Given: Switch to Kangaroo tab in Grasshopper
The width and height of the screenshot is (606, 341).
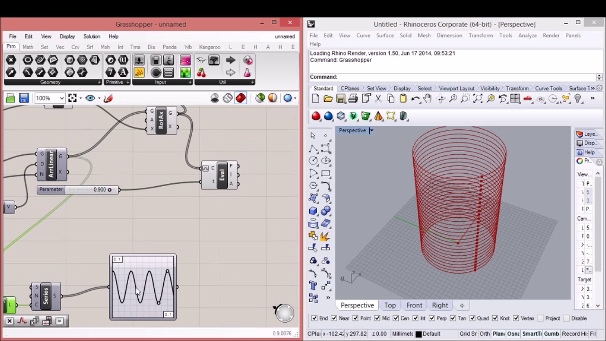Looking at the screenshot, I should [210, 47].
